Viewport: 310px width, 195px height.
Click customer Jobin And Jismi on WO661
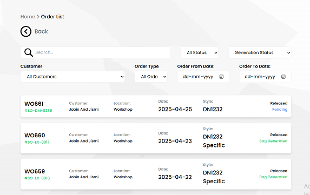point(84,109)
